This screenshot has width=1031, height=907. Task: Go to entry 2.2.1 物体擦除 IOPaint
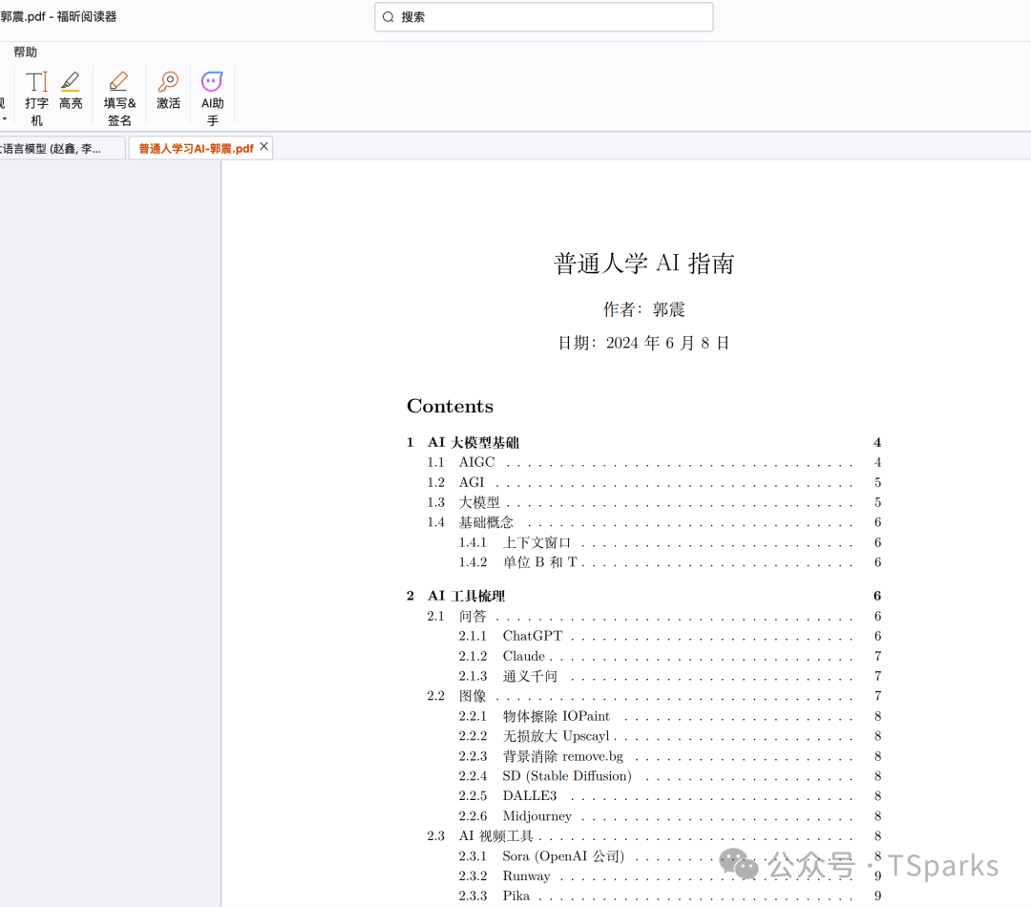coord(670,716)
